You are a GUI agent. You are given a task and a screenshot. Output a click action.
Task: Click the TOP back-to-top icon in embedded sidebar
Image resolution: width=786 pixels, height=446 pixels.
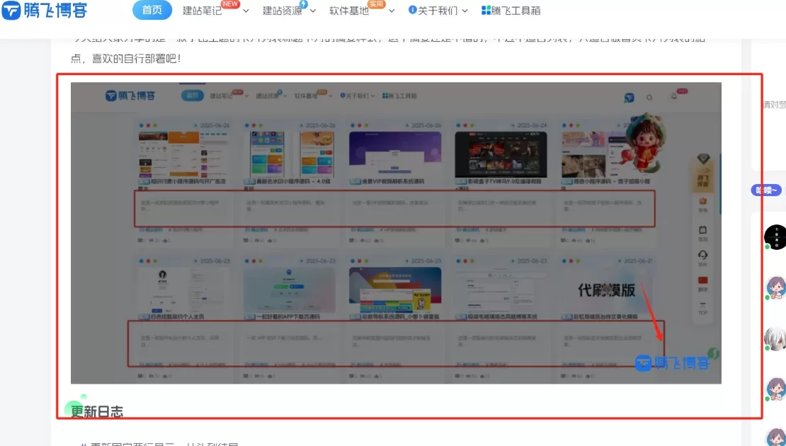point(701,303)
